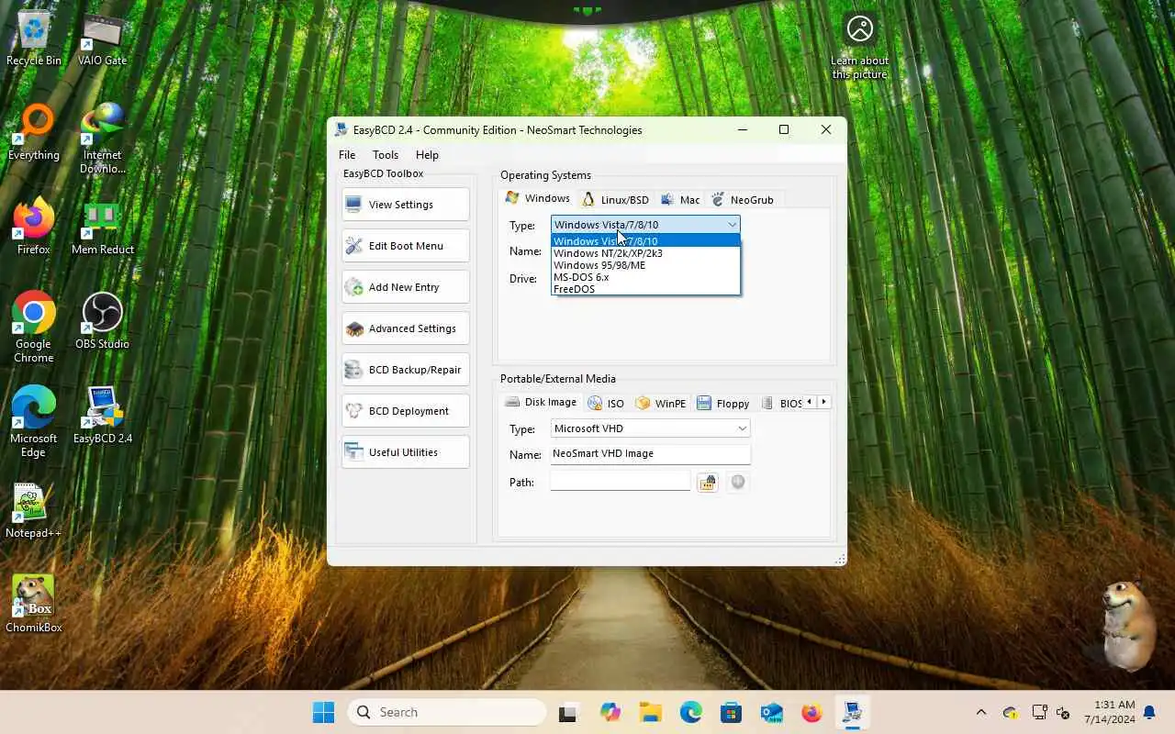Open Mem Reduct desktop shortcut

pyautogui.click(x=102, y=228)
